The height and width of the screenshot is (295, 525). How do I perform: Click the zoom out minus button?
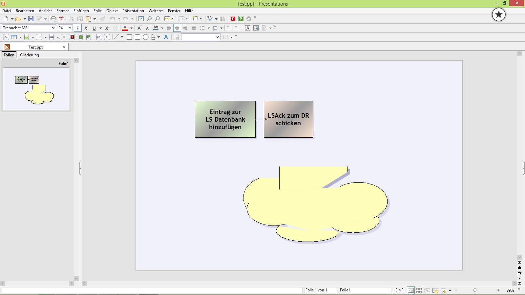(456, 290)
